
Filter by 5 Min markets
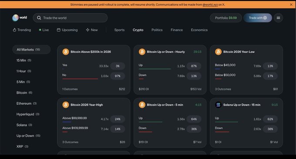(x=23, y=82)
